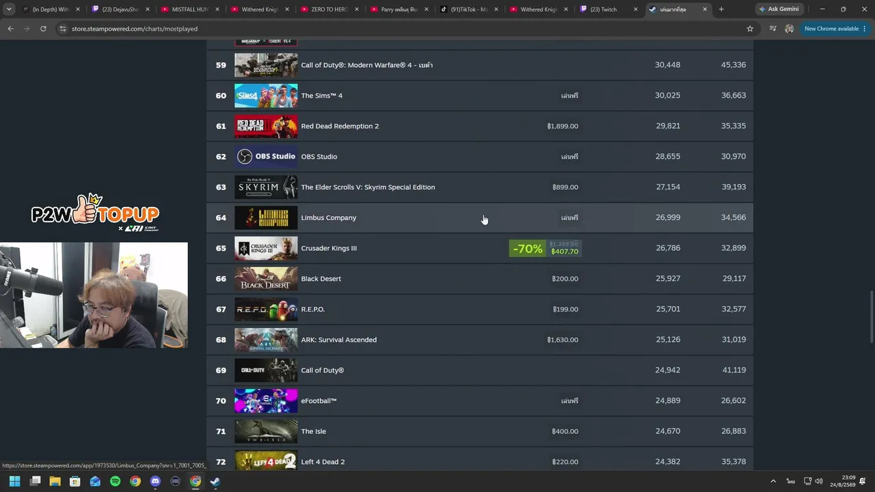875x492 pixels.
Task: Click the Red Dead Redemption 2 thumbnail
Action: click(x=266, y=126)
